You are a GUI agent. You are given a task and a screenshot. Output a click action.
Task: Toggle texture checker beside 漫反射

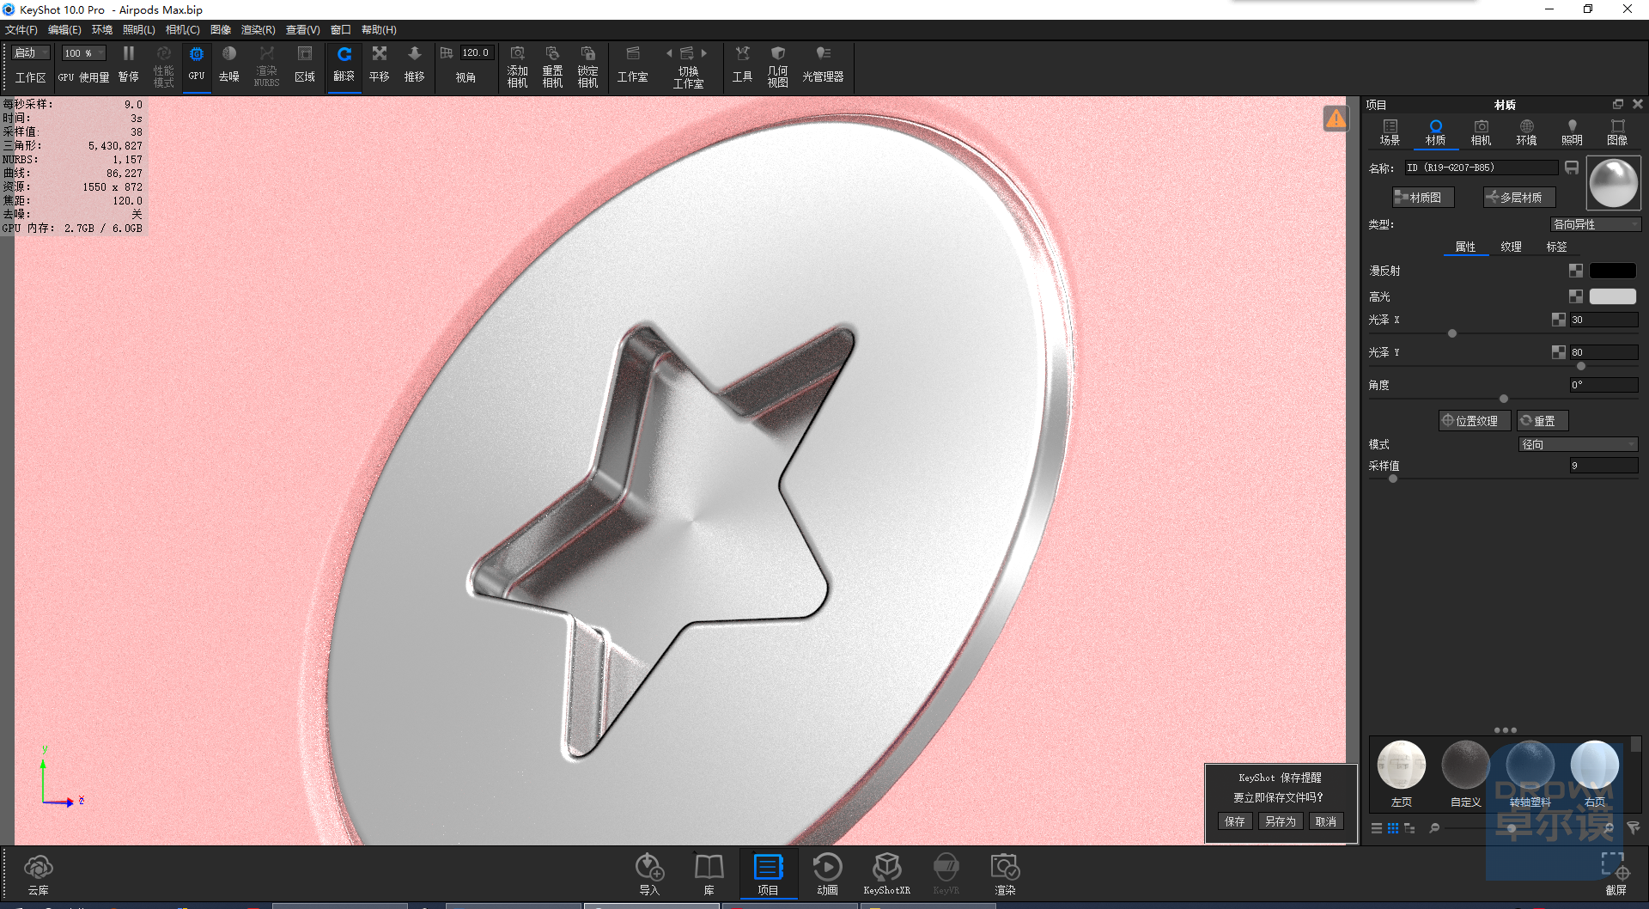(1576, 271)
